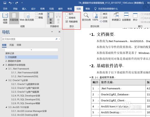Go to 更新记录 heading
The width and height of the screenshot is (150, 117).
[10, 53]
